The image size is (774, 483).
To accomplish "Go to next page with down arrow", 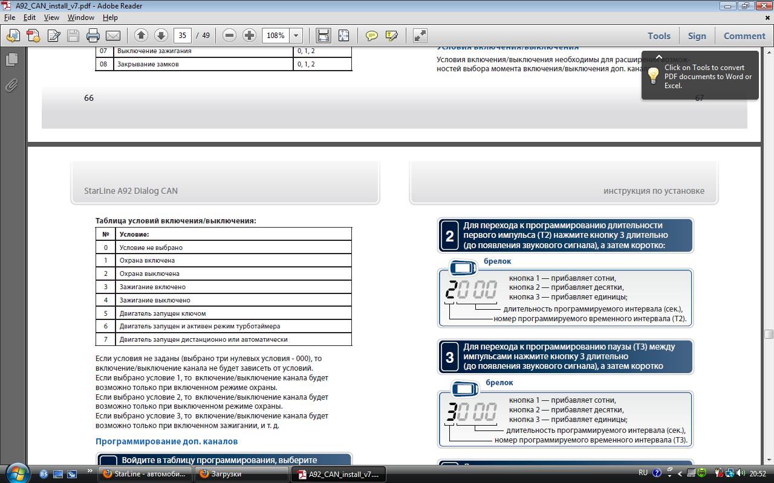I will (161, 36).
